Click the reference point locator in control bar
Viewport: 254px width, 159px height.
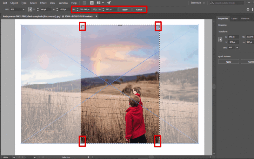pos(30,10)
